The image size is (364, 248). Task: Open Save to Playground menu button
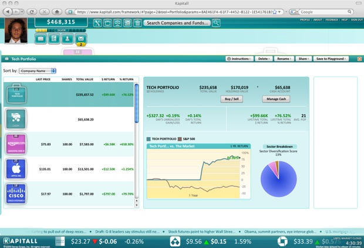pos(331,59)
